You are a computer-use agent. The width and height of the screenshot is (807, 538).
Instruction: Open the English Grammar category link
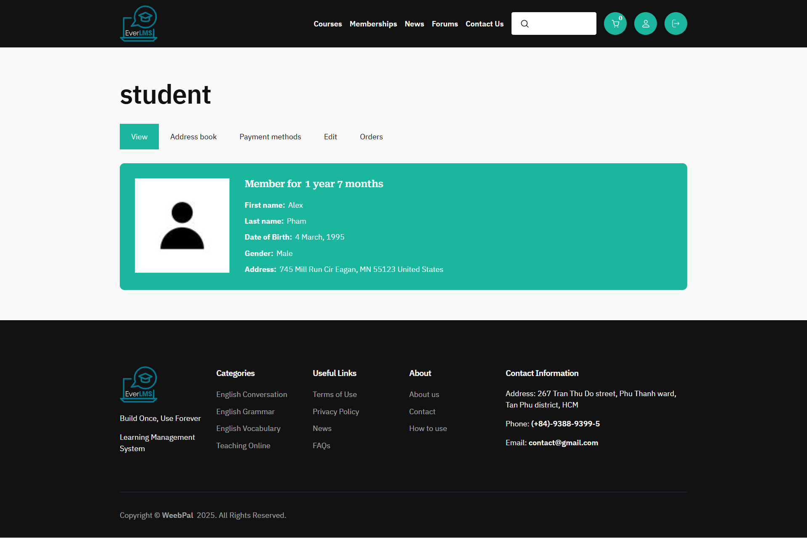pyautogui.click(x=245, y=412)
